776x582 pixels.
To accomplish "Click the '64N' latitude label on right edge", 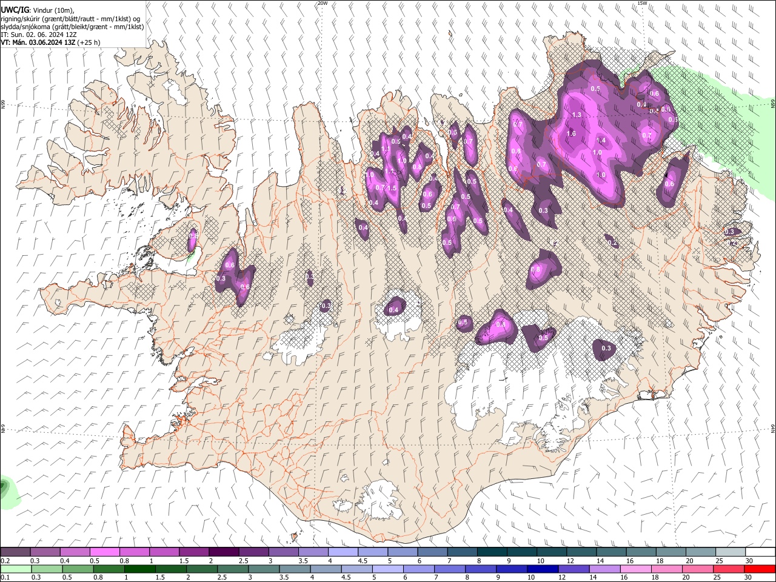I will (773, 427).
